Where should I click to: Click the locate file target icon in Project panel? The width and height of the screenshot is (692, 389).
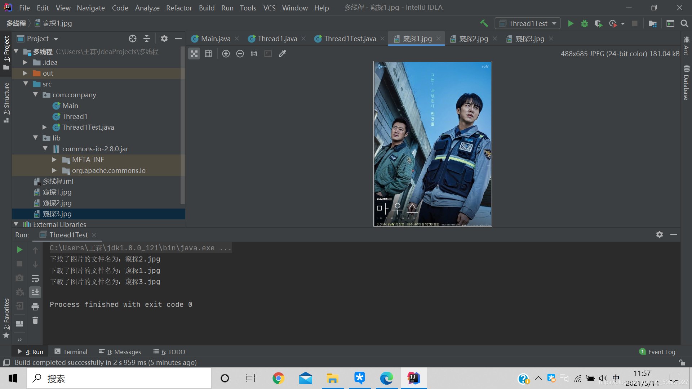click(133, 39)
